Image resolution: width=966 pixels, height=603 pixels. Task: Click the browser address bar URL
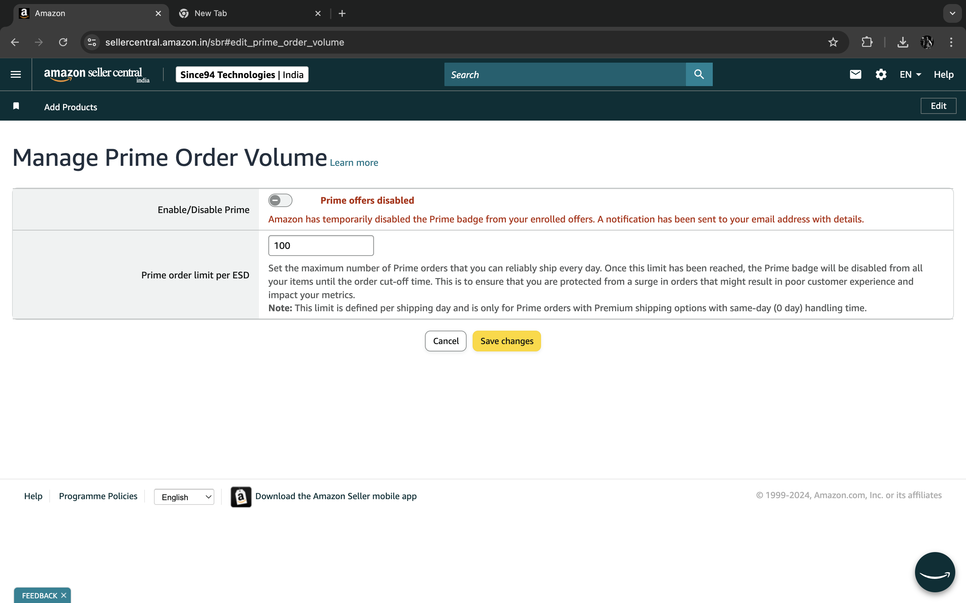pyautogui.click(x=224, y=42)
